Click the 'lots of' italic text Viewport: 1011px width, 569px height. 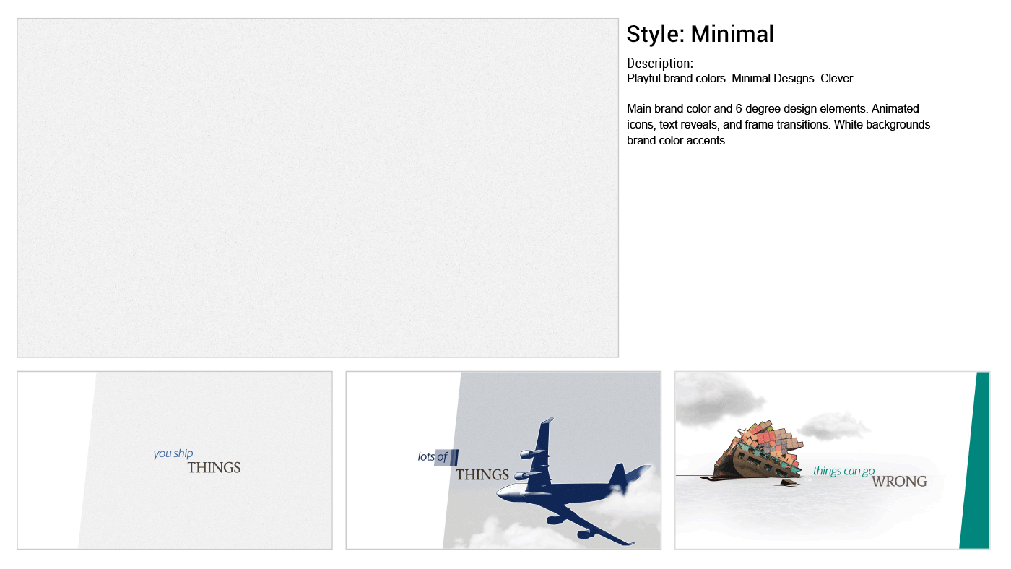433,456
